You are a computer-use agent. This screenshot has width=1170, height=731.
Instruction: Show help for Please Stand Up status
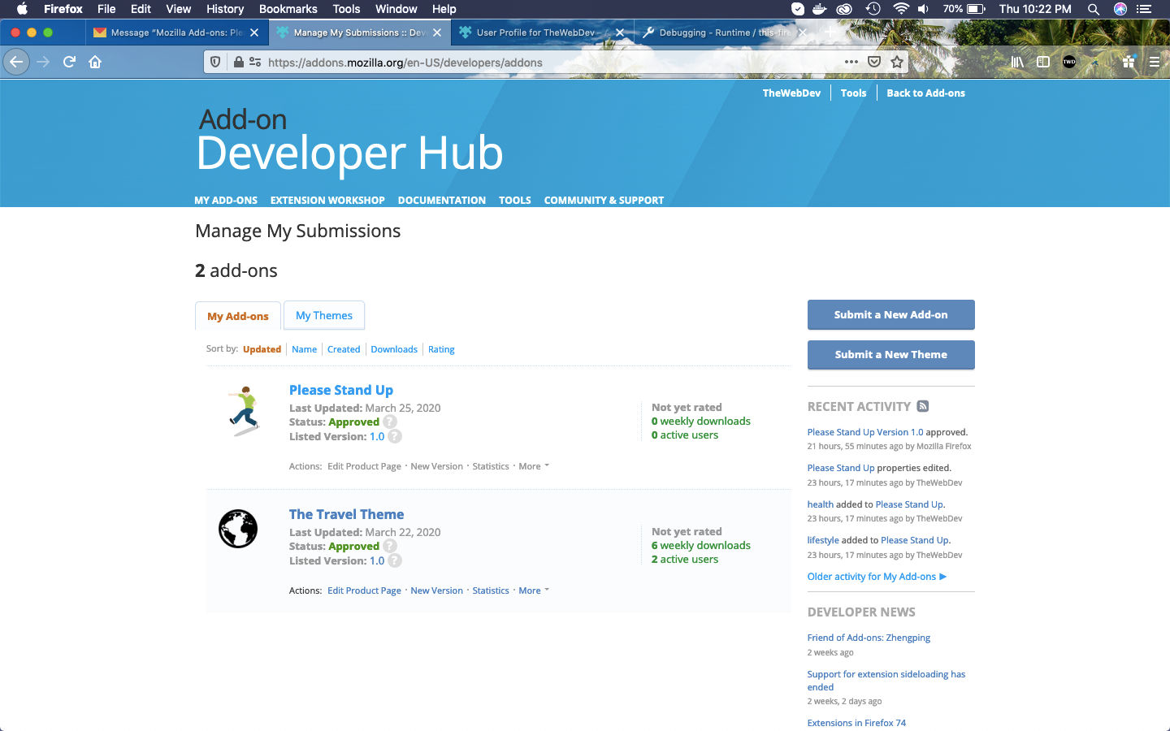tap(390, 422)
